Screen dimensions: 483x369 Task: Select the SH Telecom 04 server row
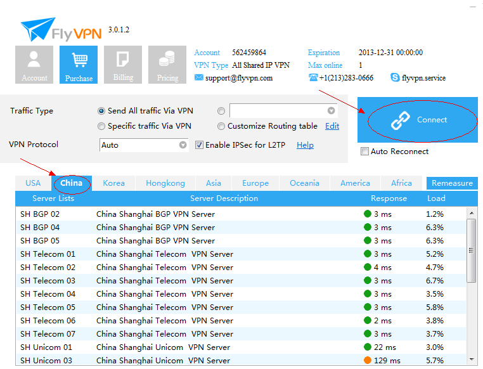point(241,294)
